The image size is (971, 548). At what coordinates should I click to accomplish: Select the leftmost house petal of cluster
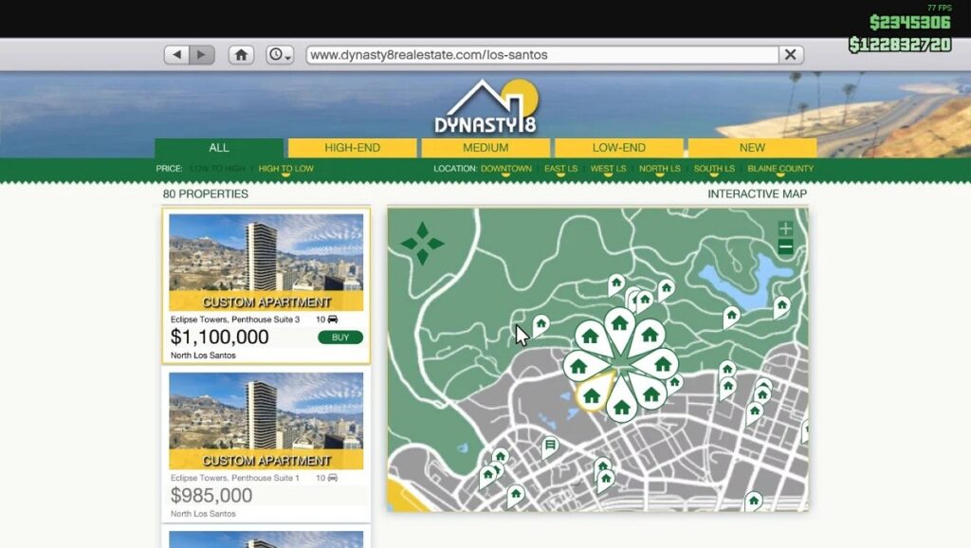click(579, 366)
